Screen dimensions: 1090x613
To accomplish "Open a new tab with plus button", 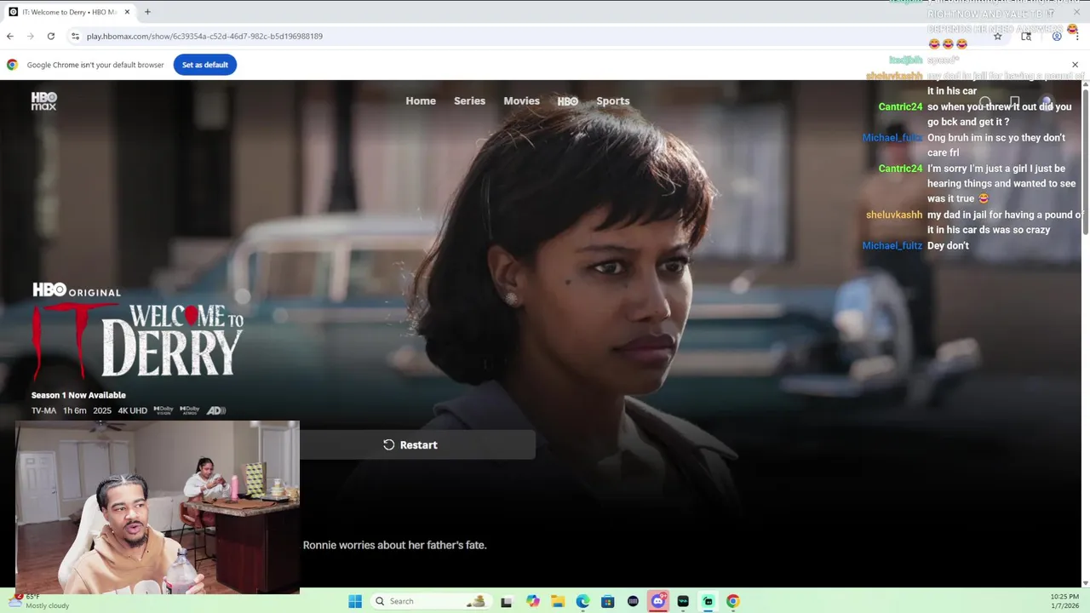I will point(147,12).
